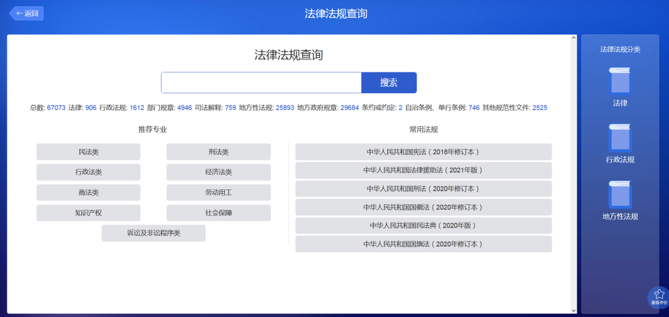
Task: Click the 推荐专业 heading
Action: tap(152, 129)
